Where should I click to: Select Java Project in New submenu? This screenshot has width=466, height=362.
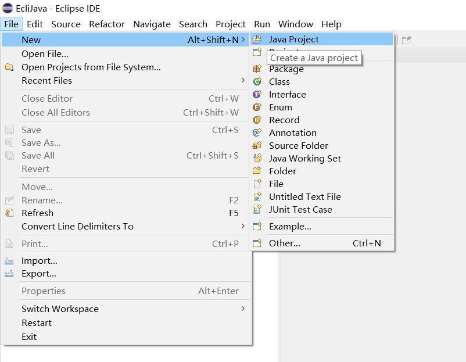[x=321, y=40]
